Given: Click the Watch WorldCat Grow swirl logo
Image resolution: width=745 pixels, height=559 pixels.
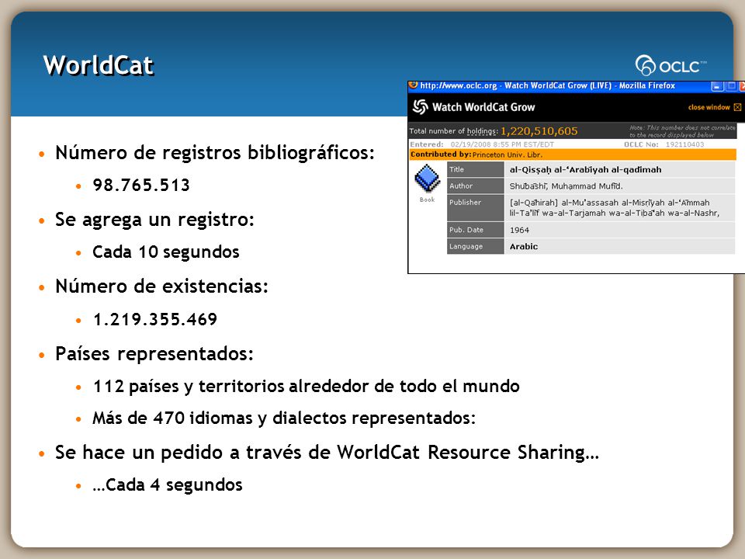Looking at the screenshot, I should (x=420, y=107).
